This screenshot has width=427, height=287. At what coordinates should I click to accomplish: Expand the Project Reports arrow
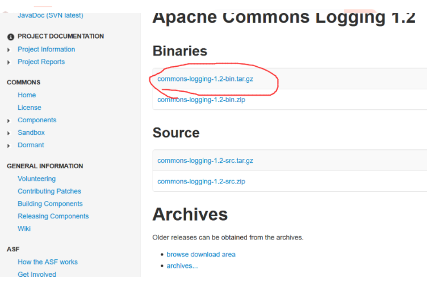[9, 62]
